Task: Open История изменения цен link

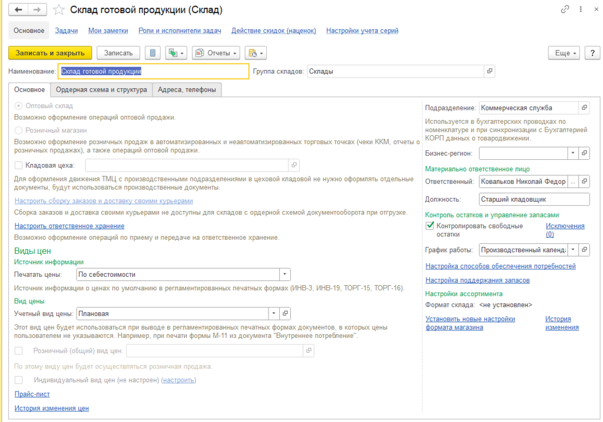Action: (x=52, y=408)
